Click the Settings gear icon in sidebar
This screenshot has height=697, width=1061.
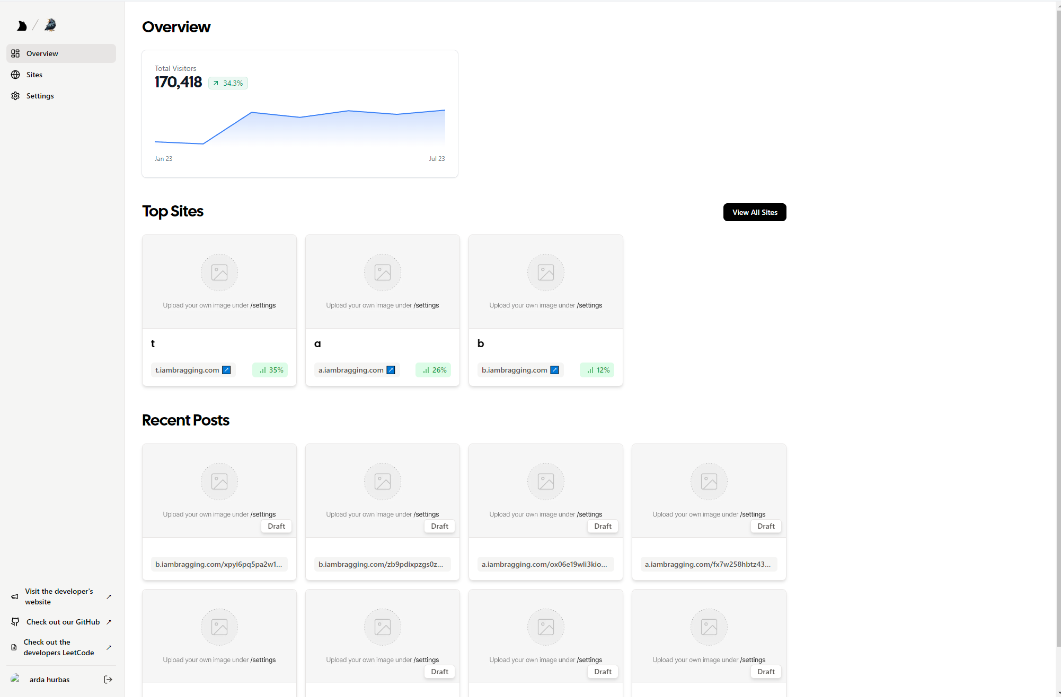(15, 96)
